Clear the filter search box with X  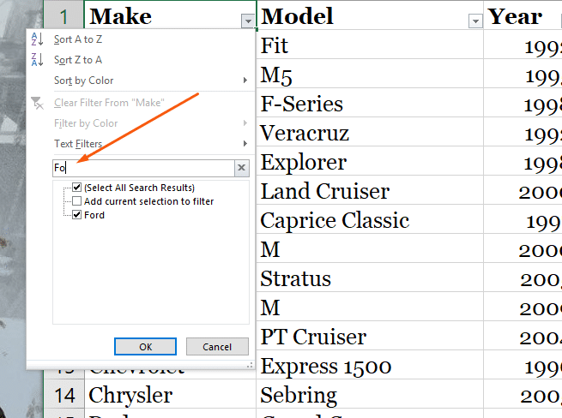click(x=242, y=168)
